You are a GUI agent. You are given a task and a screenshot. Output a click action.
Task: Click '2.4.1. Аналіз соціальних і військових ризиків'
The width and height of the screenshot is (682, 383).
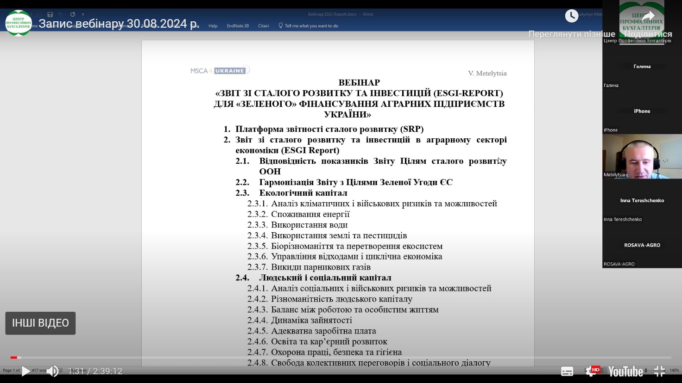pos(369,288)
